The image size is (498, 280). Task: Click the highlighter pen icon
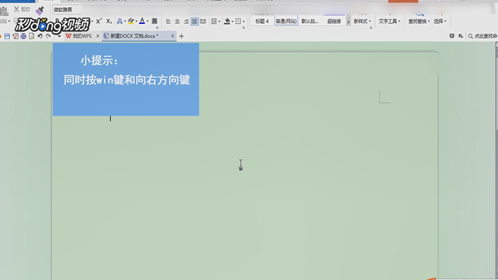click(130, 21)
